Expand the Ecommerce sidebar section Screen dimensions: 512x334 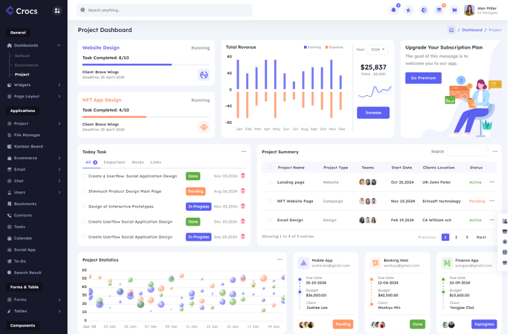(33, 157)
